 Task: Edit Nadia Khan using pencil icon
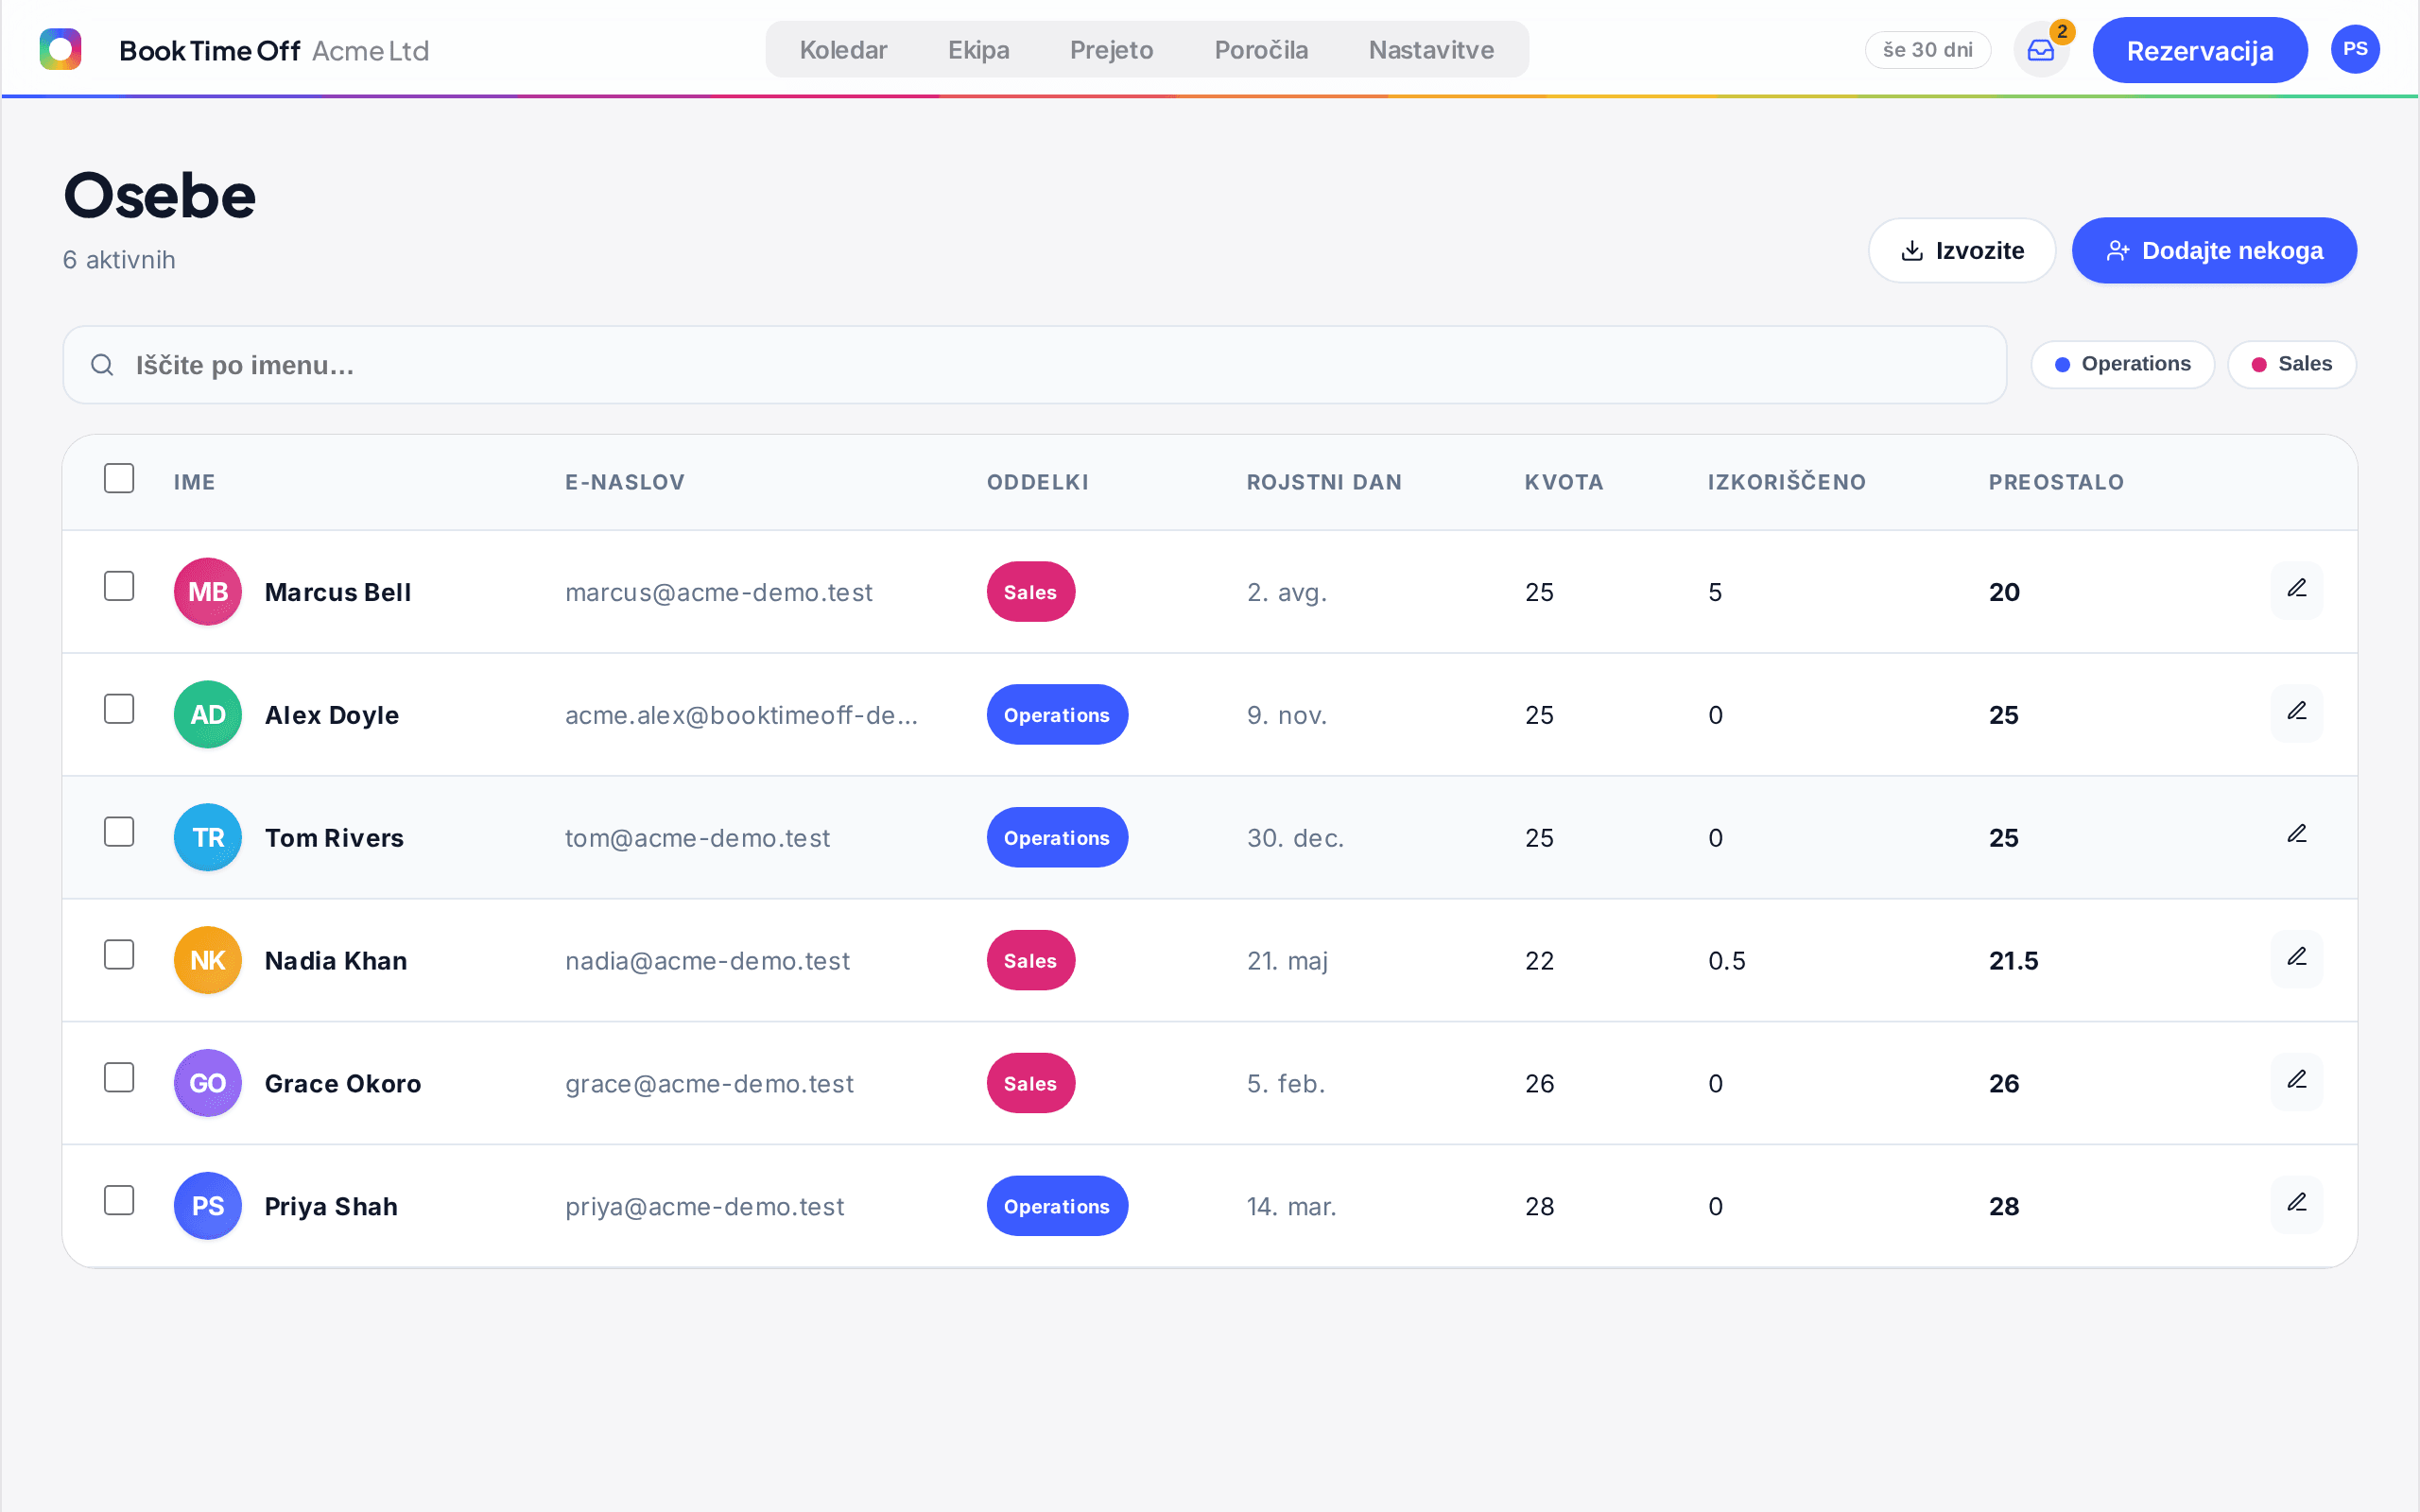point(2296,959)
